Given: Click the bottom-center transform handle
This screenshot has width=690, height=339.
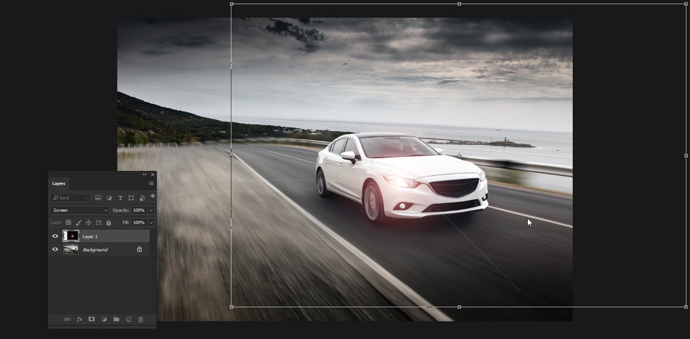Looking at the screenshot, I should tap(459, 307).
